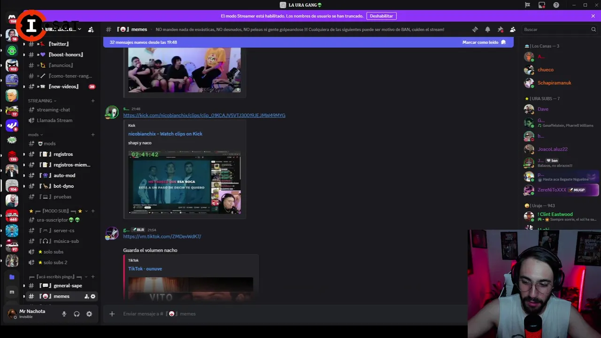
Task: Open user settings gear
Action: point(89,314)
